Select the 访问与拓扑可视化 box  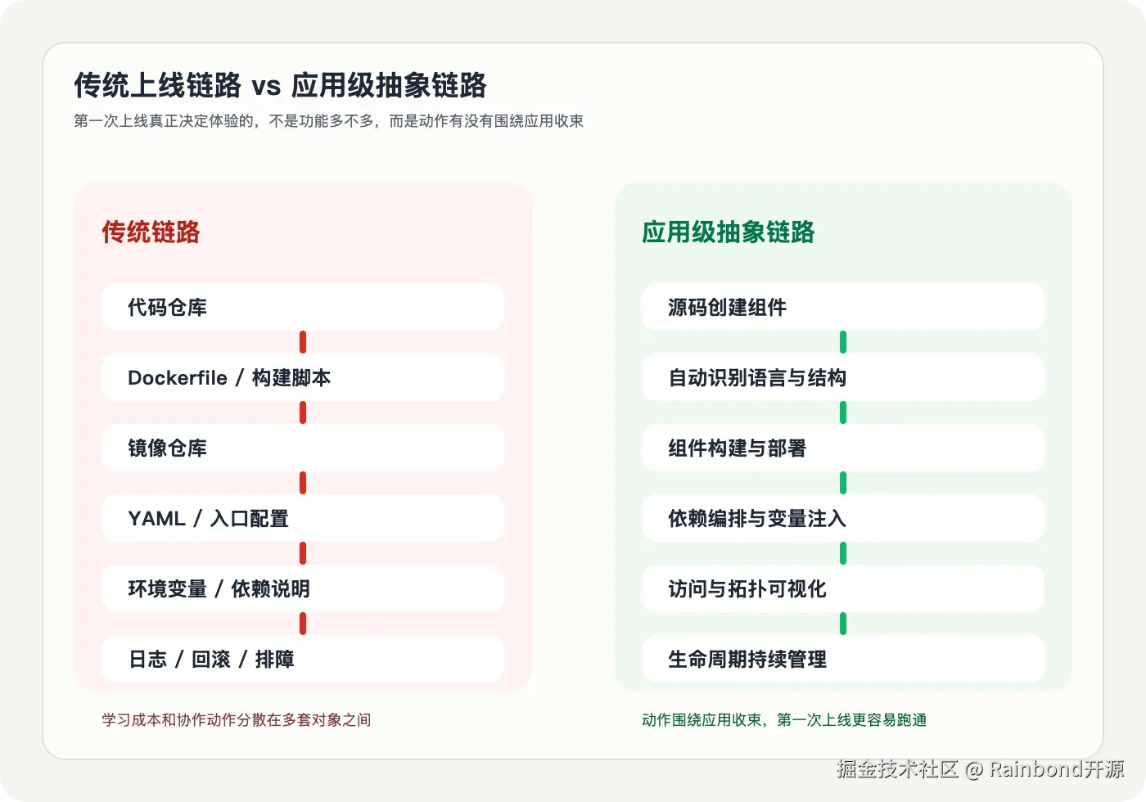tap(843, 589)
